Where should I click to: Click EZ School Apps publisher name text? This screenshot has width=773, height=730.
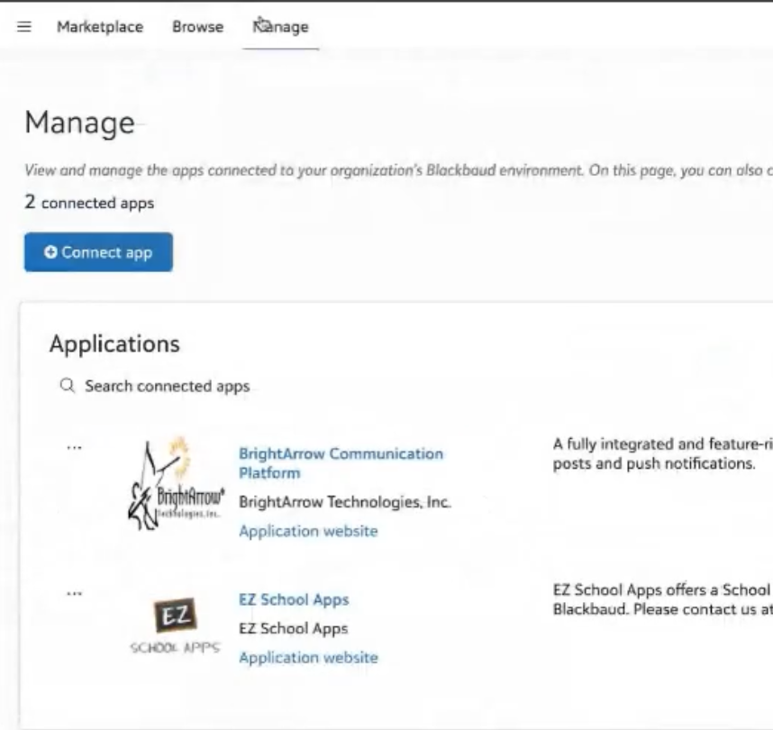point(294,629)
